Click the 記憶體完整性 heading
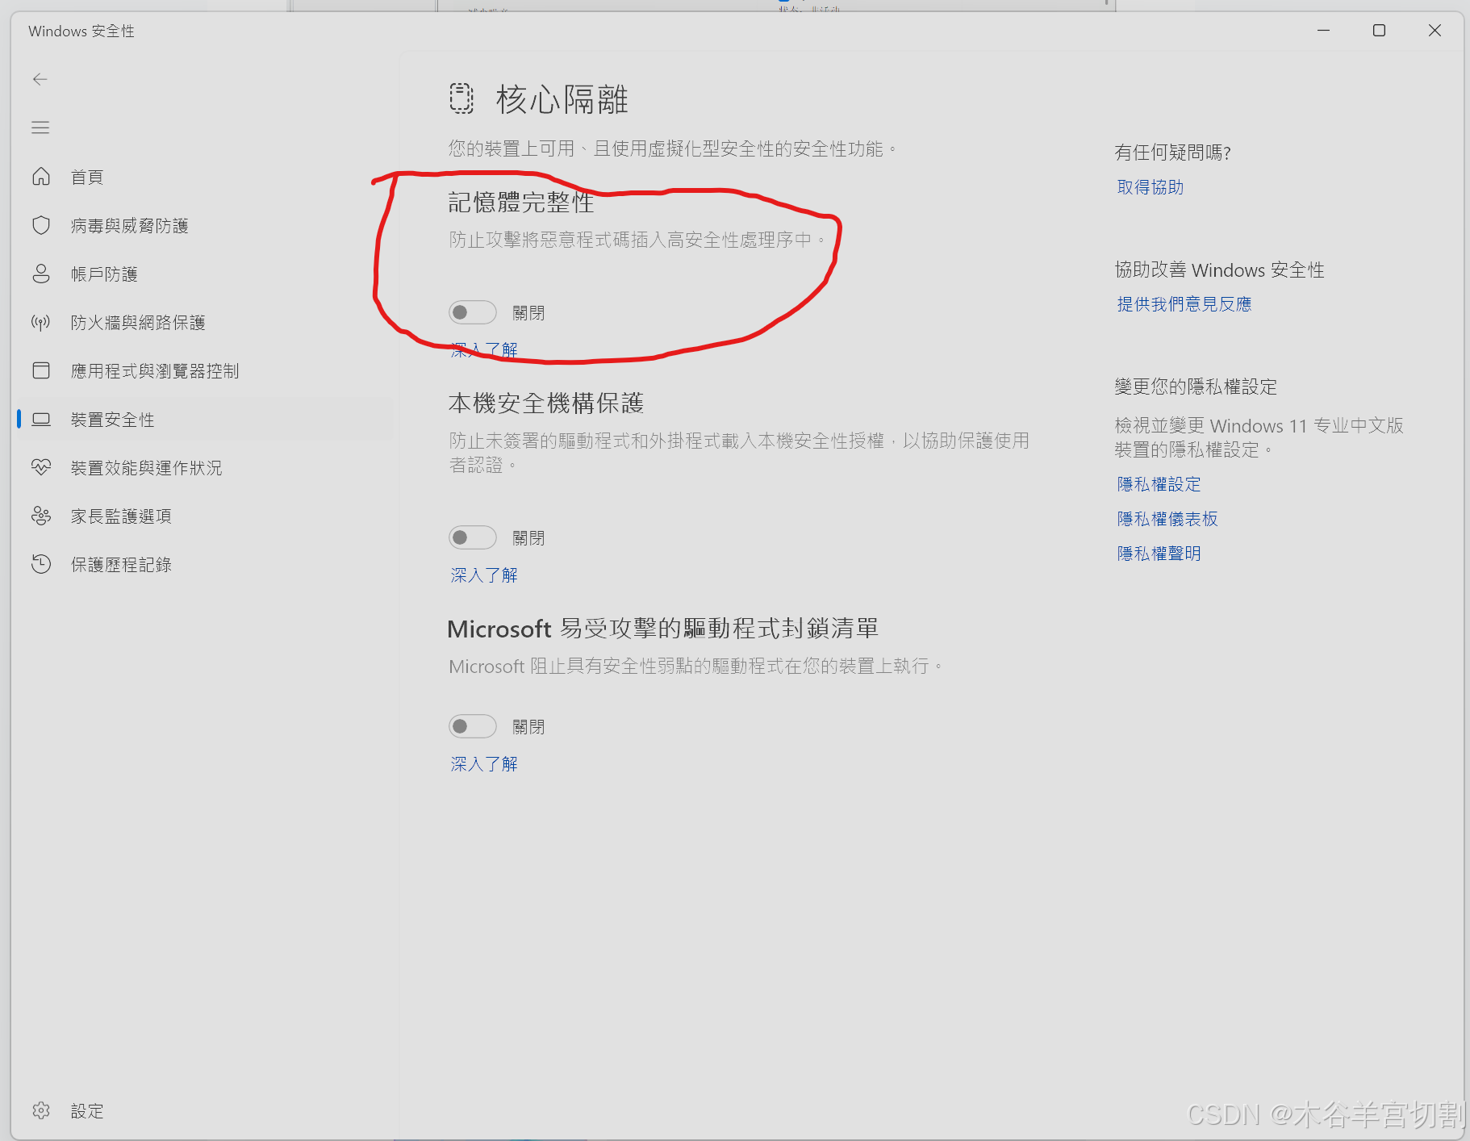Image resolution: width=1470 pixels, height=1141 pixels. click(521, 202)
